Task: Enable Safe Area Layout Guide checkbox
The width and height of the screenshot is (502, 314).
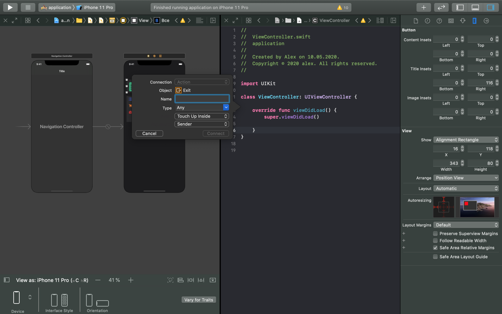Action: tap(435, 257)
